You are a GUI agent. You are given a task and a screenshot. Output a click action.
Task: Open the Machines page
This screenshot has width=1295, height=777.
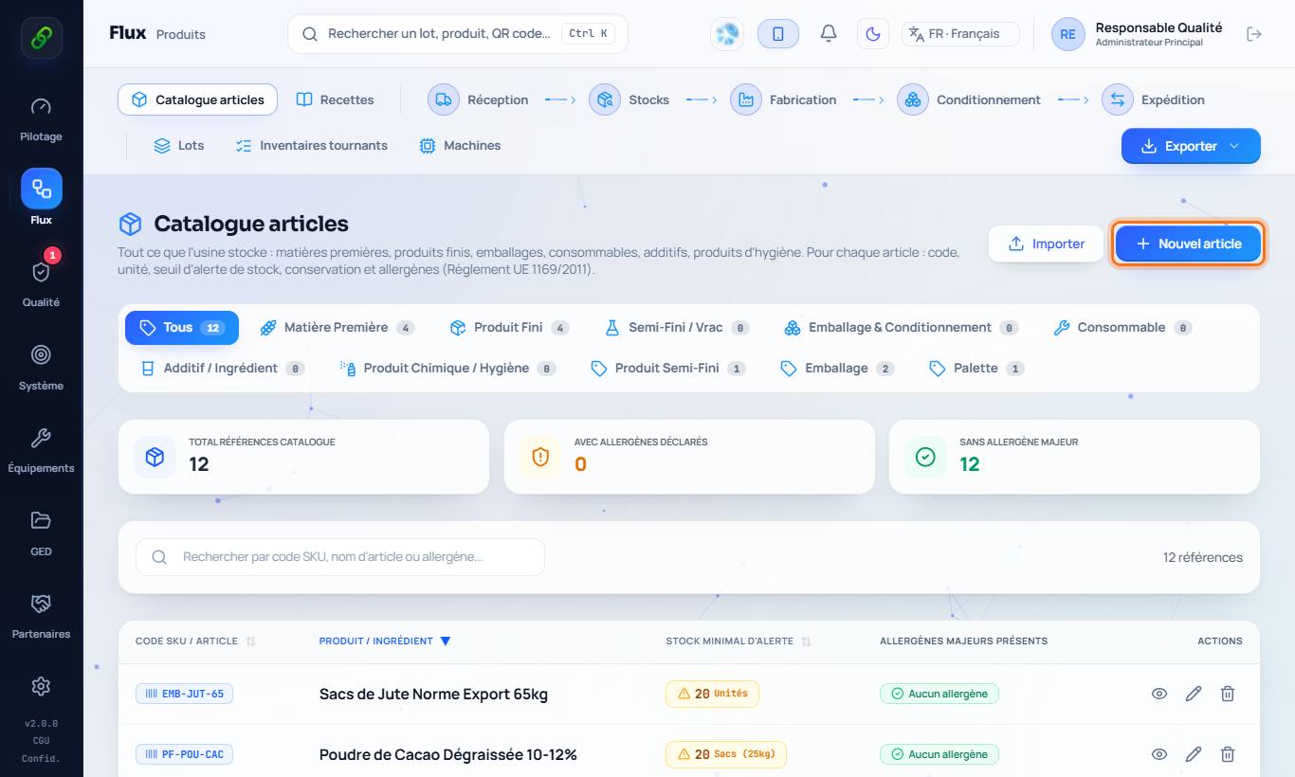tap(460, 146)
